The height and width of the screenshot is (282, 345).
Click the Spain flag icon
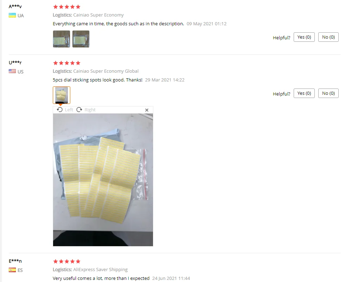(x=12, y=270)
